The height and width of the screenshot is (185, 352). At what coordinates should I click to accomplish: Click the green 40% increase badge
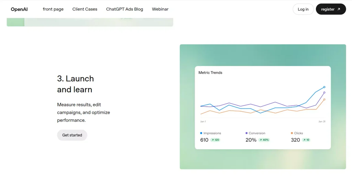(264, 140)
